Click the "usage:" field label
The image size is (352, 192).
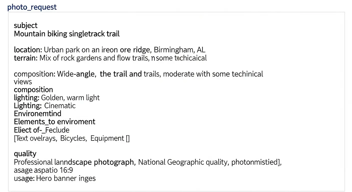click(24, 178)
